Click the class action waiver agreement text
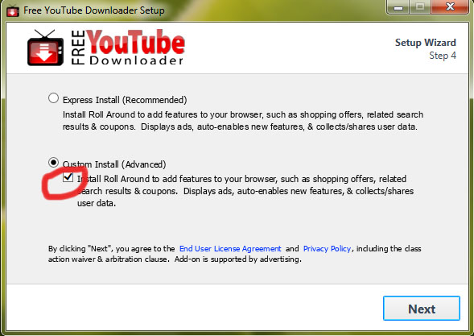Viewport: 474px width, 336px height. 234,254
